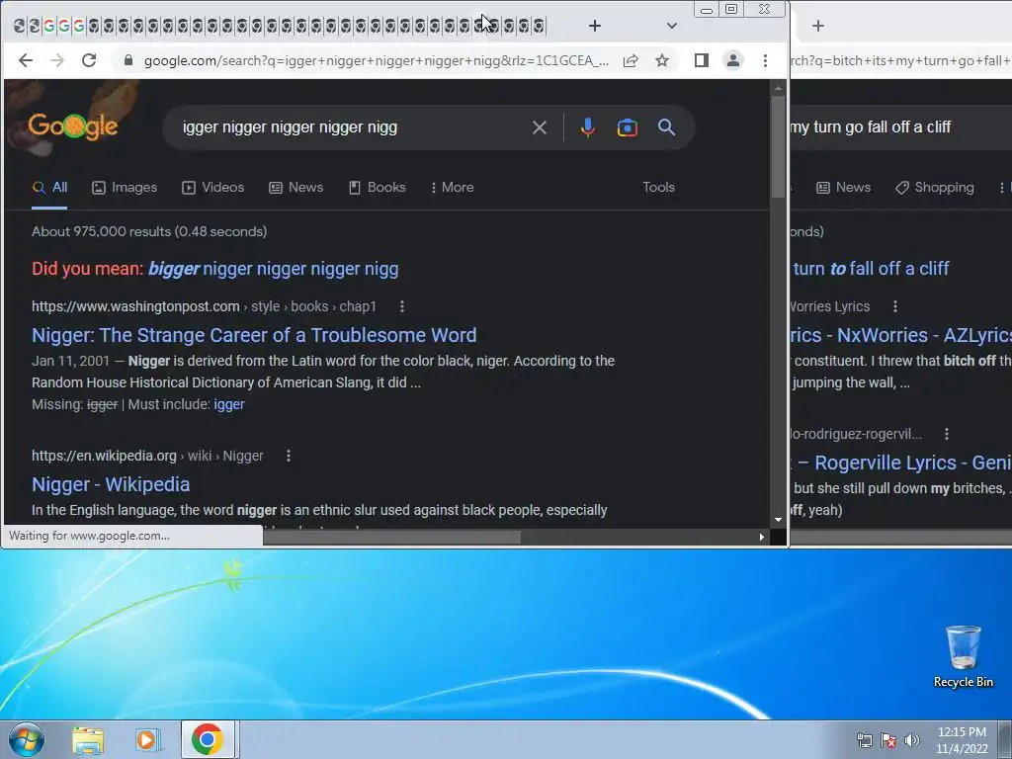The image size is (1012, 759).
Task: Open Tools search options
Action: (x=658, y=187)
